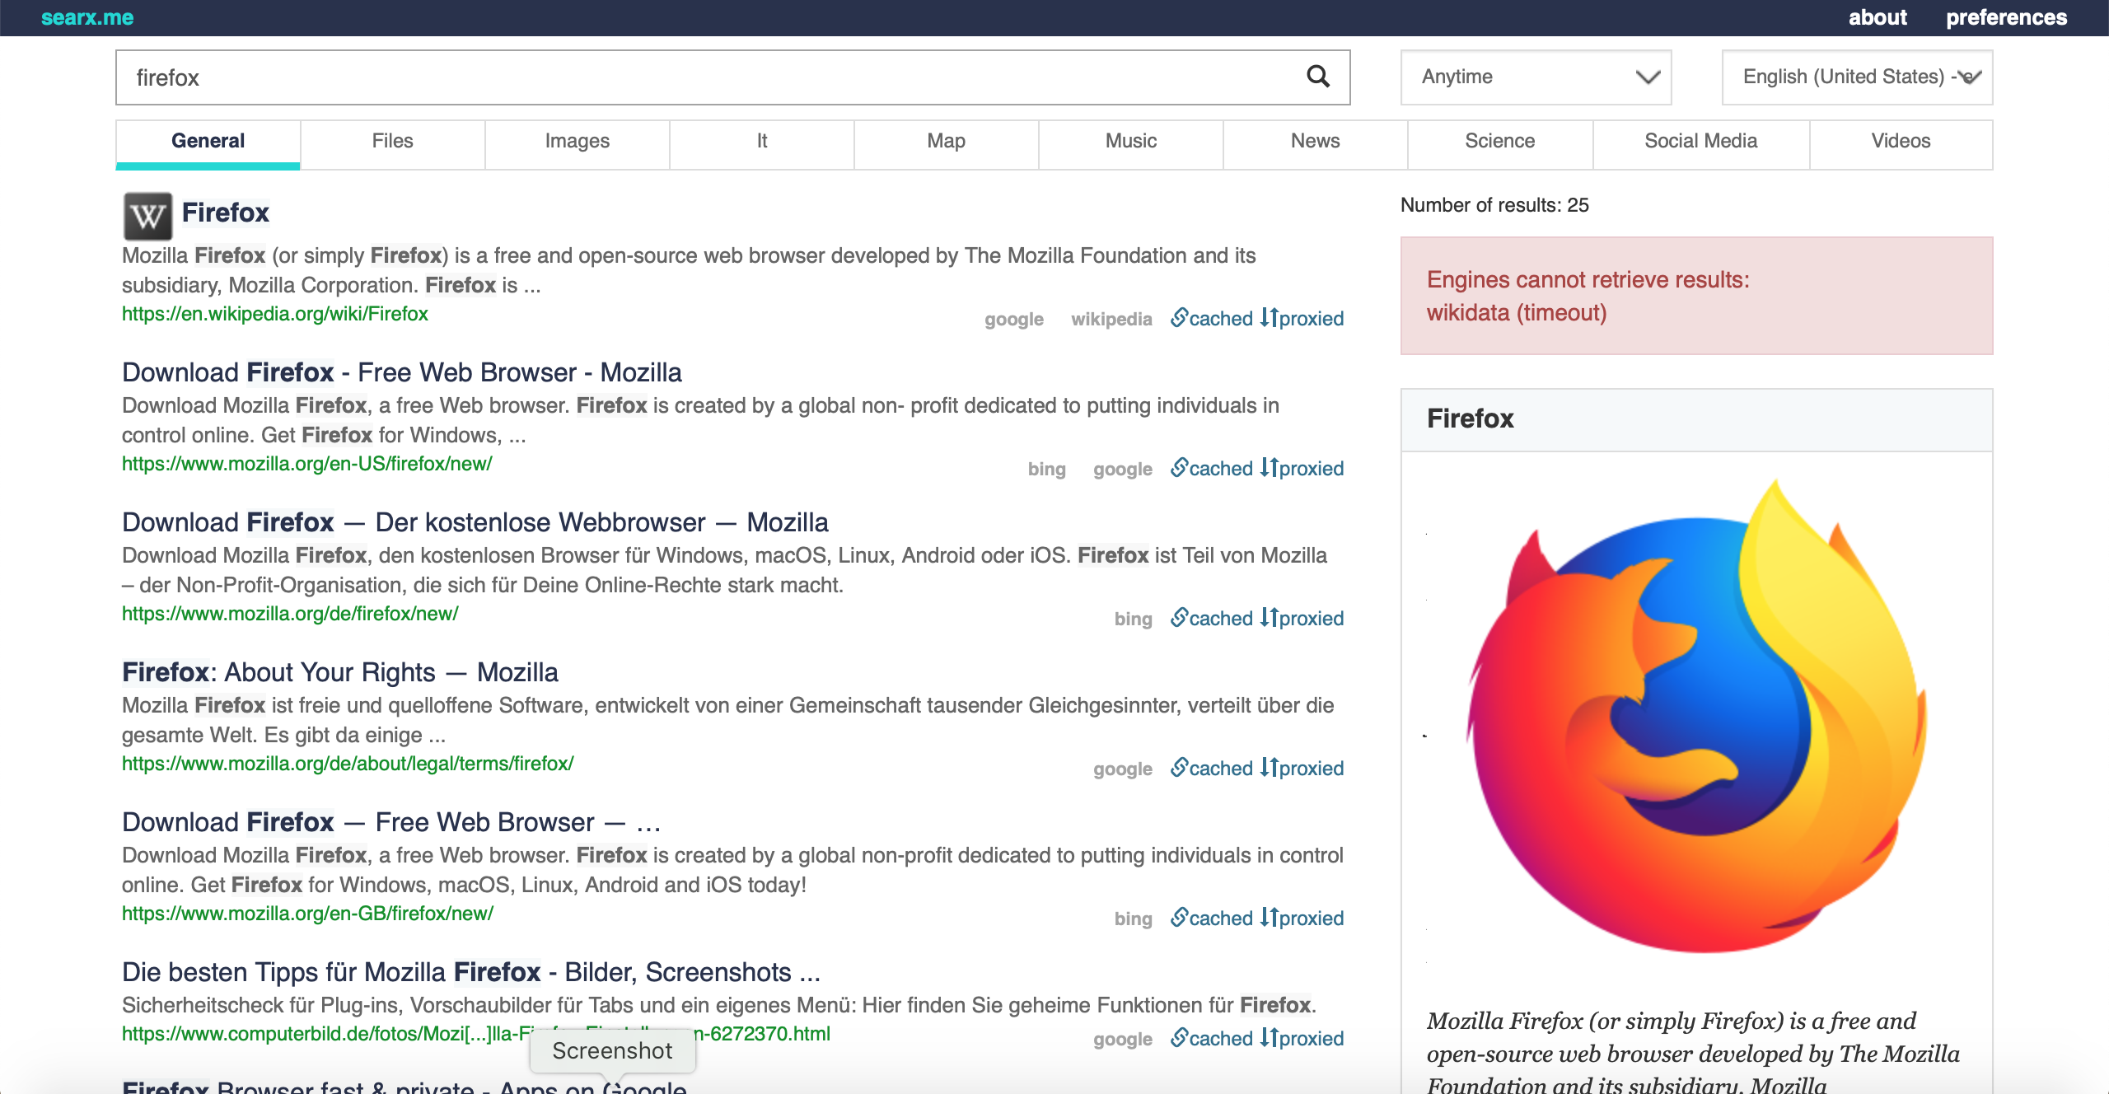
Task: Switch to the News tab
Action: pos(1315,141)
